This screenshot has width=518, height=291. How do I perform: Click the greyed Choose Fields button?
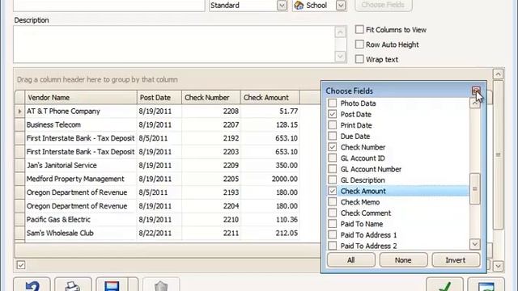click(383, 5)
